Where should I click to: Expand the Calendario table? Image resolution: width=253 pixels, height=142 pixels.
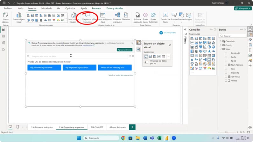(221, 41)
